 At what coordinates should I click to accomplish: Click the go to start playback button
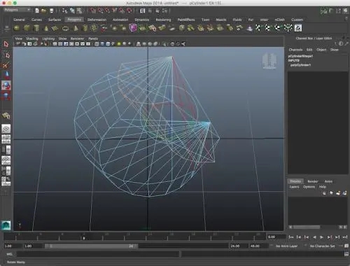290,237
